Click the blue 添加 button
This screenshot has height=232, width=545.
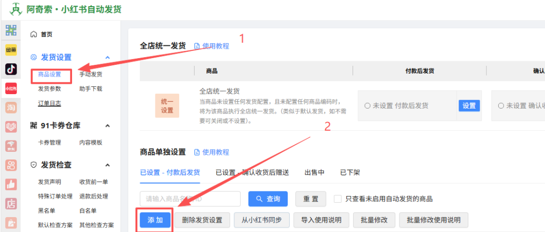click(x=155, y=220)
